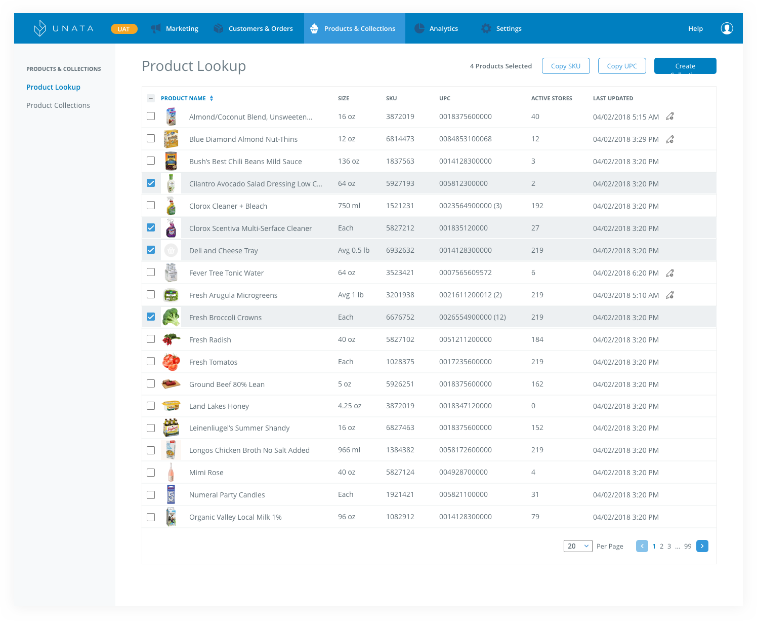Click the SKU 1082912 cell
Screen dimensions: 757x621
coord(400,517)
